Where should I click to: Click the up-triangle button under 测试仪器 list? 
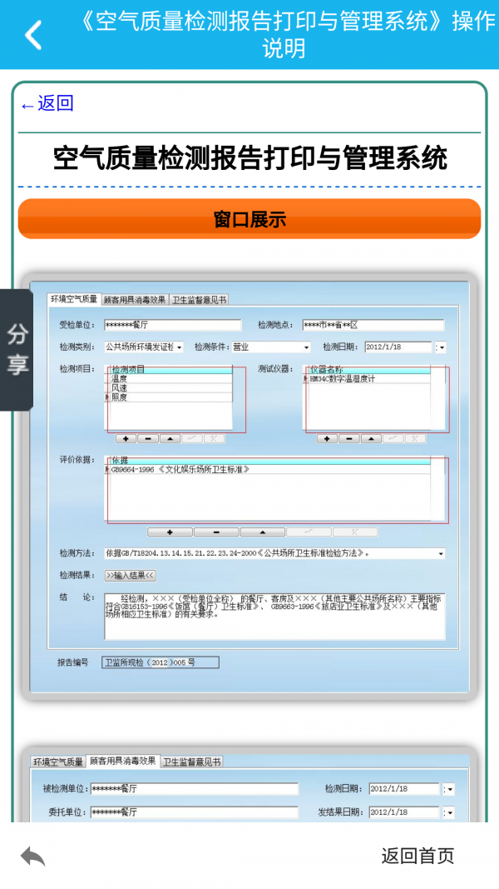pos(371,439)
